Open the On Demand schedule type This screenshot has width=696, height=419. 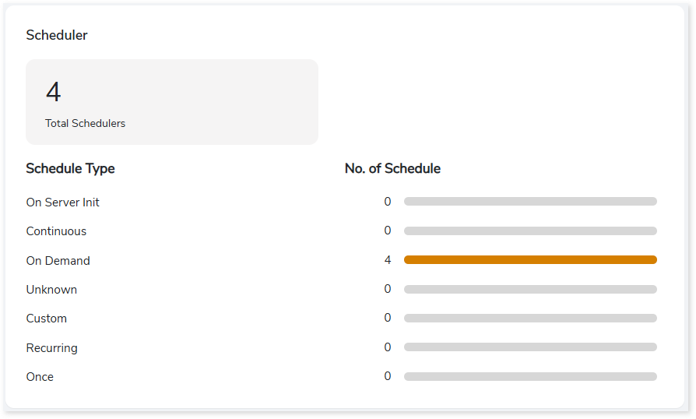(58, 261)
